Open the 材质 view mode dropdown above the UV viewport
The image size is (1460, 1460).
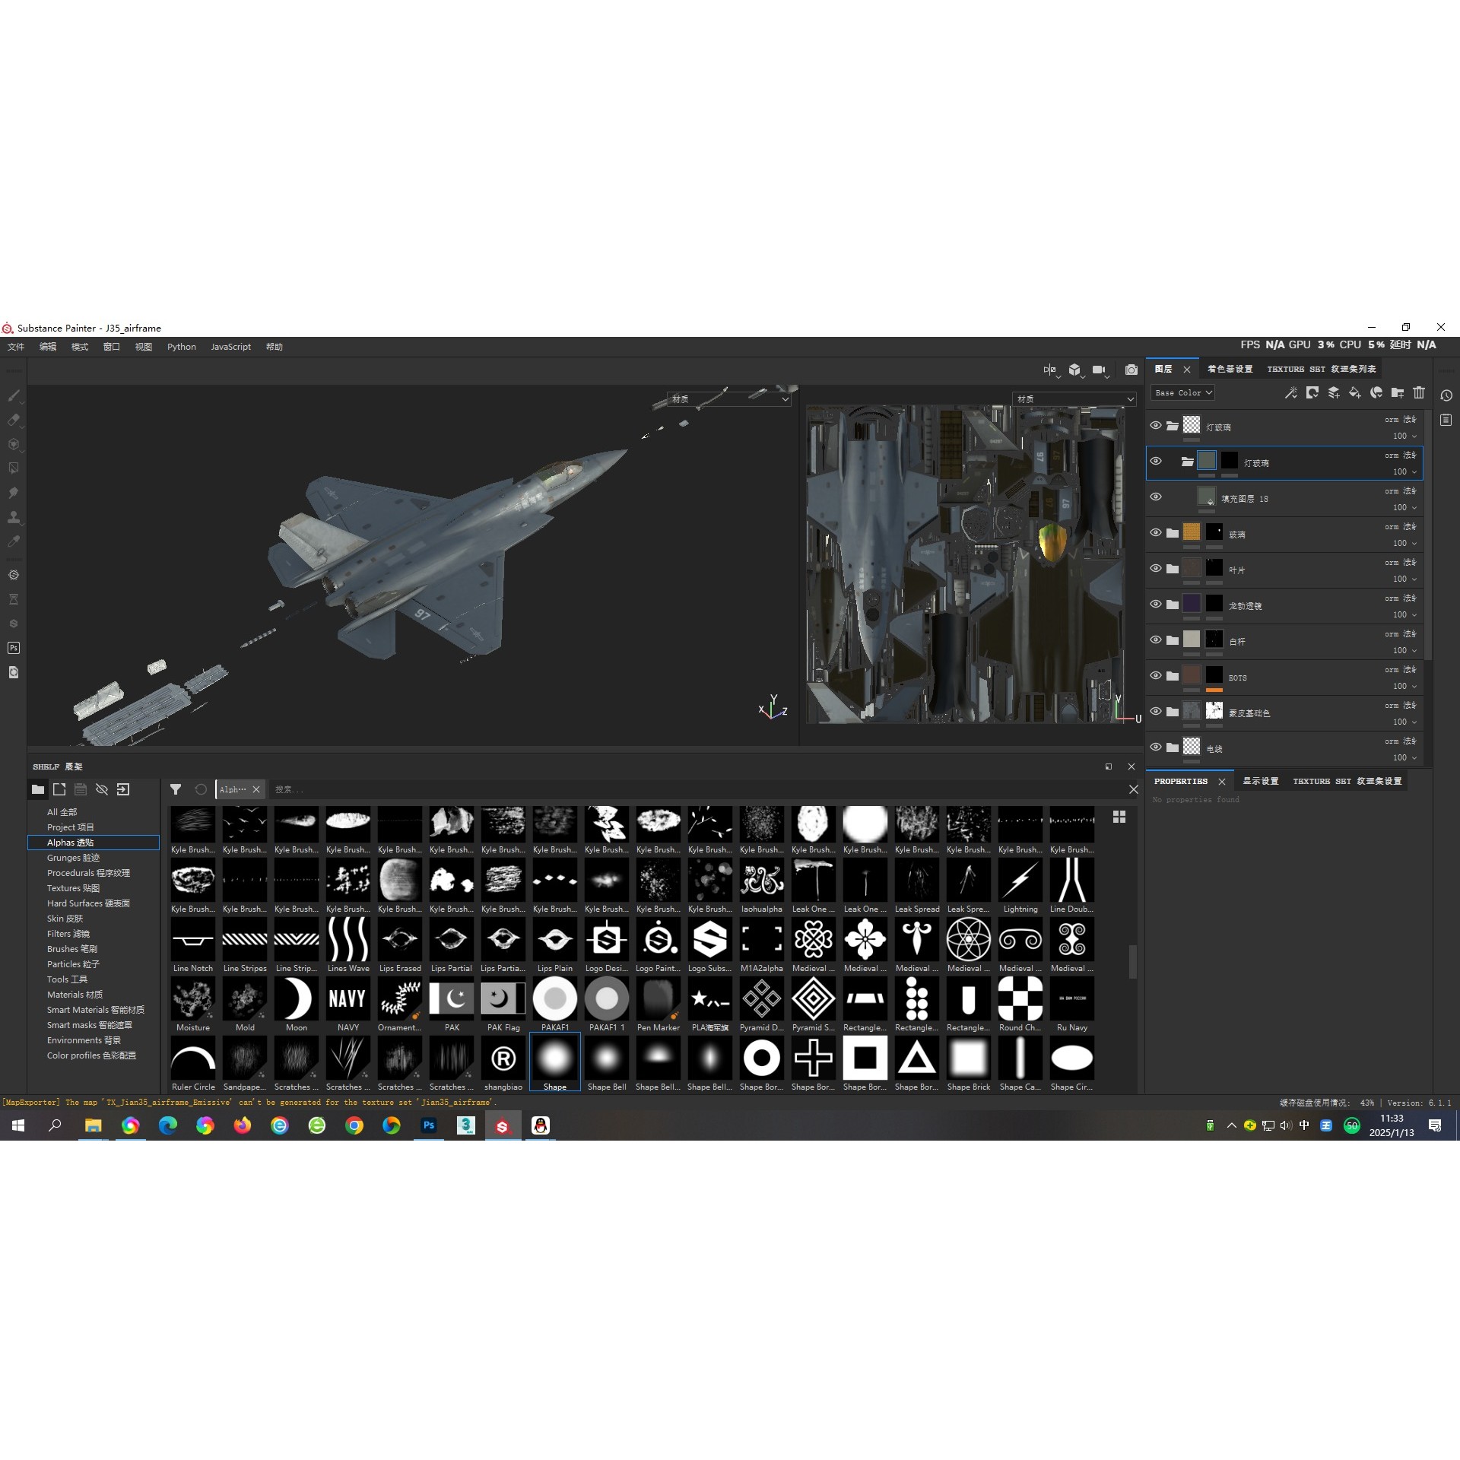pyautogui.click(x=1074, y=398)
